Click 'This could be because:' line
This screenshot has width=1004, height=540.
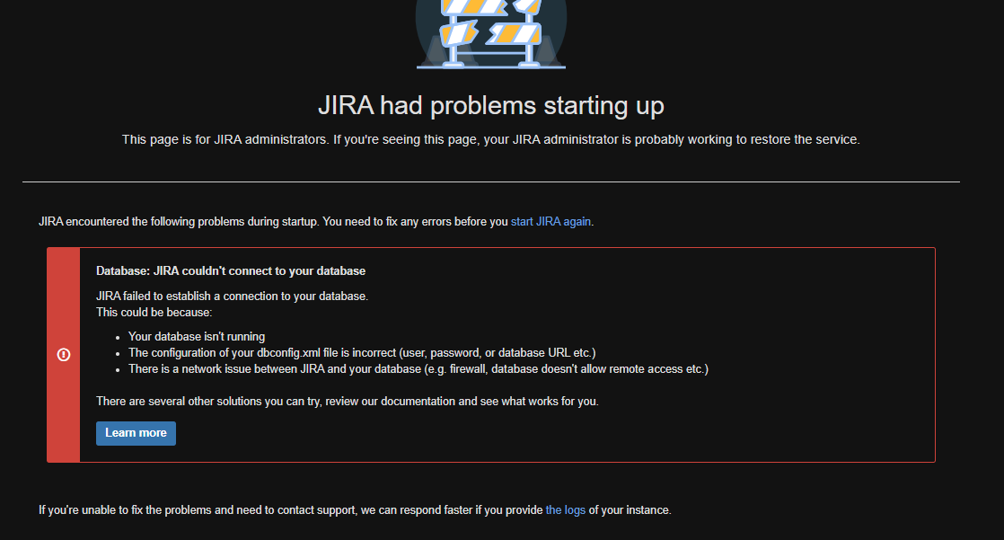tap(154, 313)
